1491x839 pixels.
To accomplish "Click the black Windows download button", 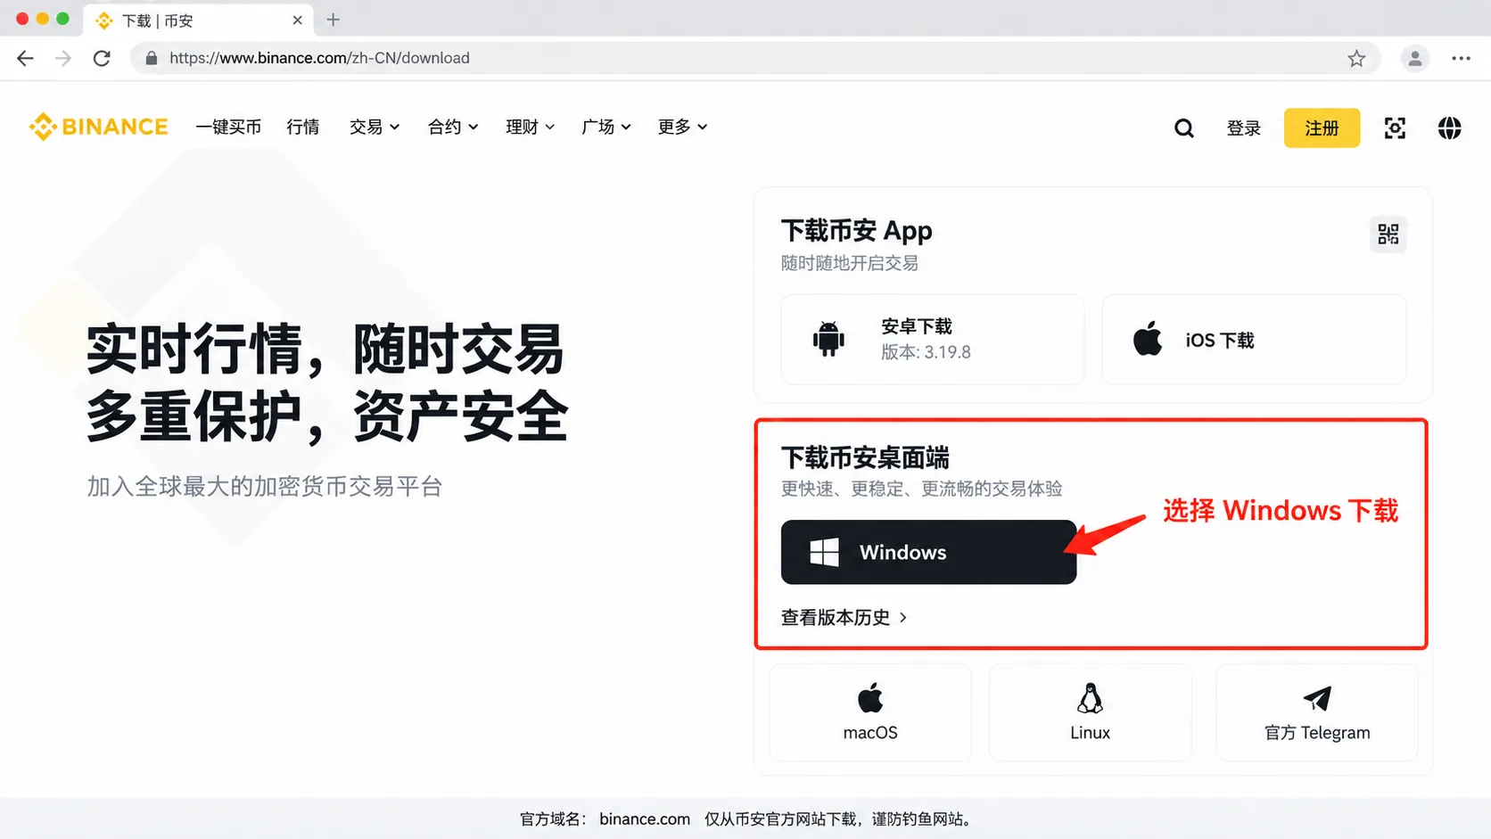I will [x=928, y=552].
